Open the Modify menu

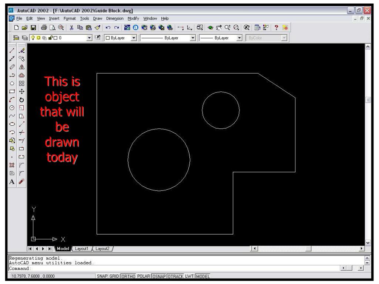click(x=133, y=18)
